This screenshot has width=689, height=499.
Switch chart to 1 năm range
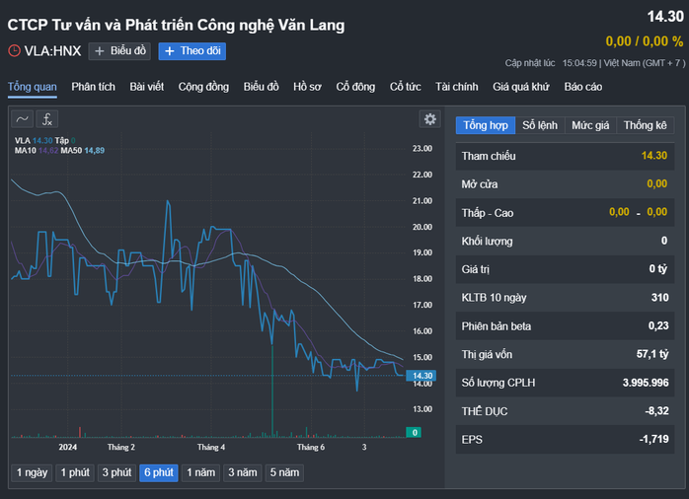click(x=200, y=472)
